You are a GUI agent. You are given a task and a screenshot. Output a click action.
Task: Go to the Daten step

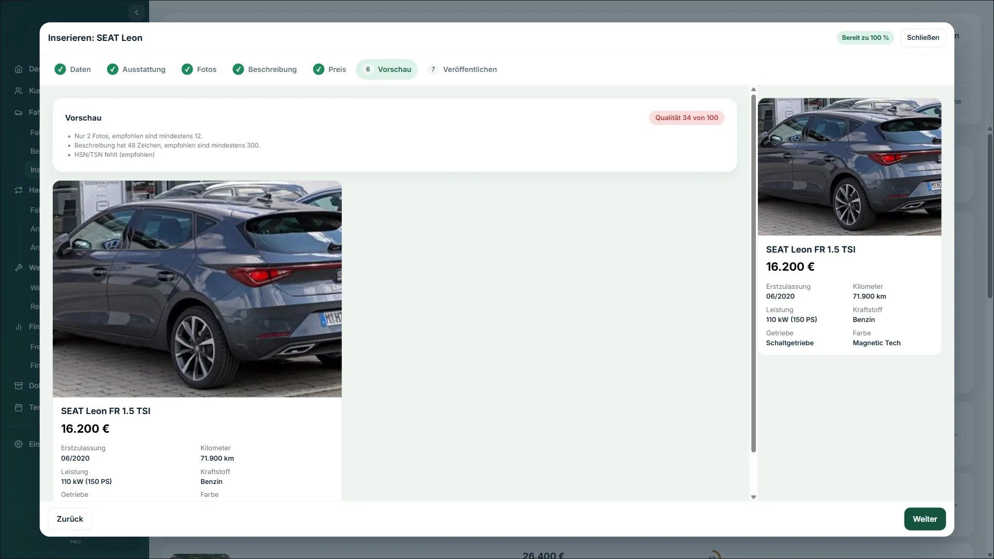click(73, 69)
